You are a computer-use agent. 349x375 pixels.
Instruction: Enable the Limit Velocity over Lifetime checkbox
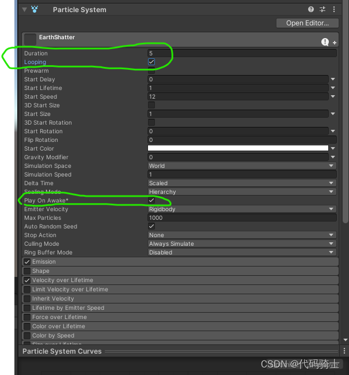[27, 290]
